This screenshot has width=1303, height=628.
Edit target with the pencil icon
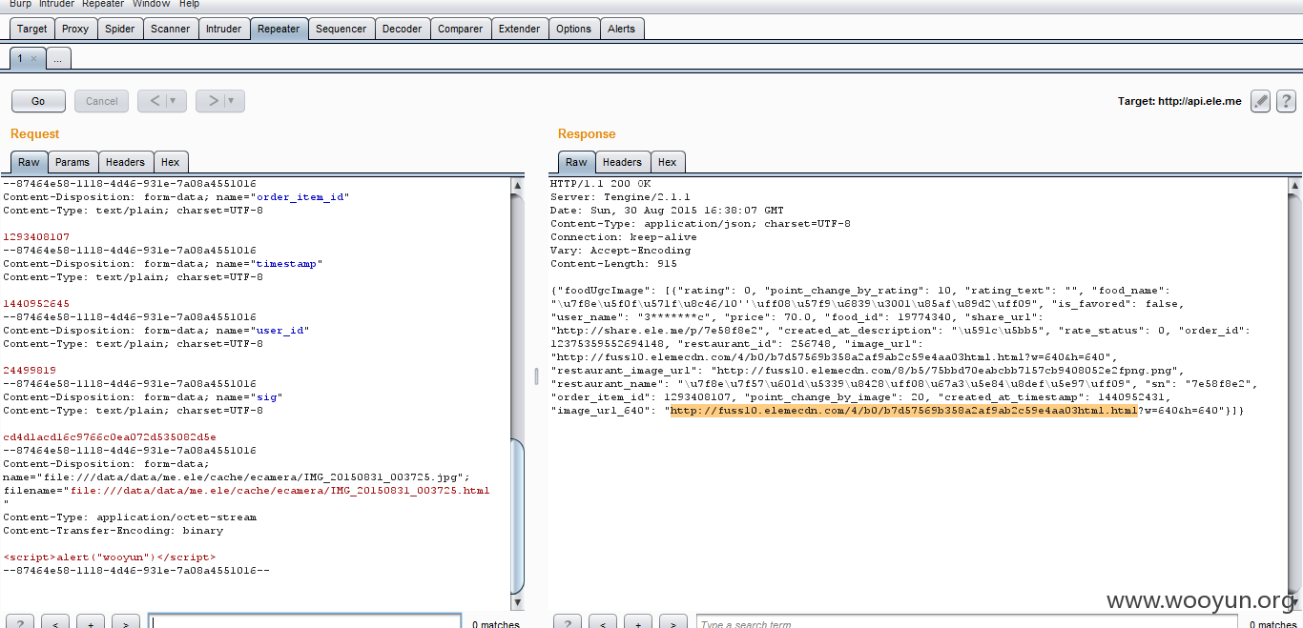1260,101
